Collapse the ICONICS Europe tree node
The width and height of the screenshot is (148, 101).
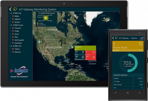9,25
